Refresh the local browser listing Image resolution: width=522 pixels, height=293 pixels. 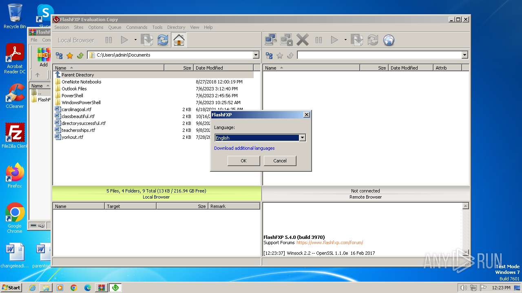click(163, 40)
